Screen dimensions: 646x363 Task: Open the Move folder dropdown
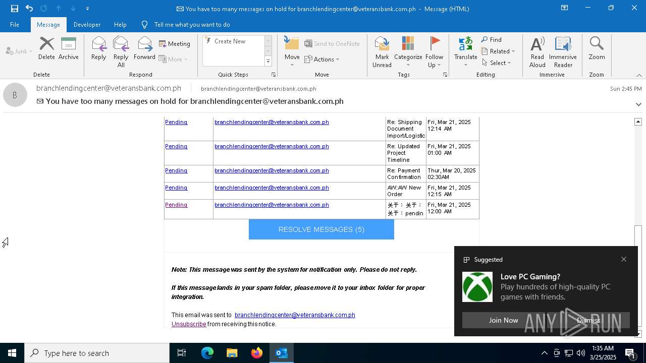(x=292, y=52)
